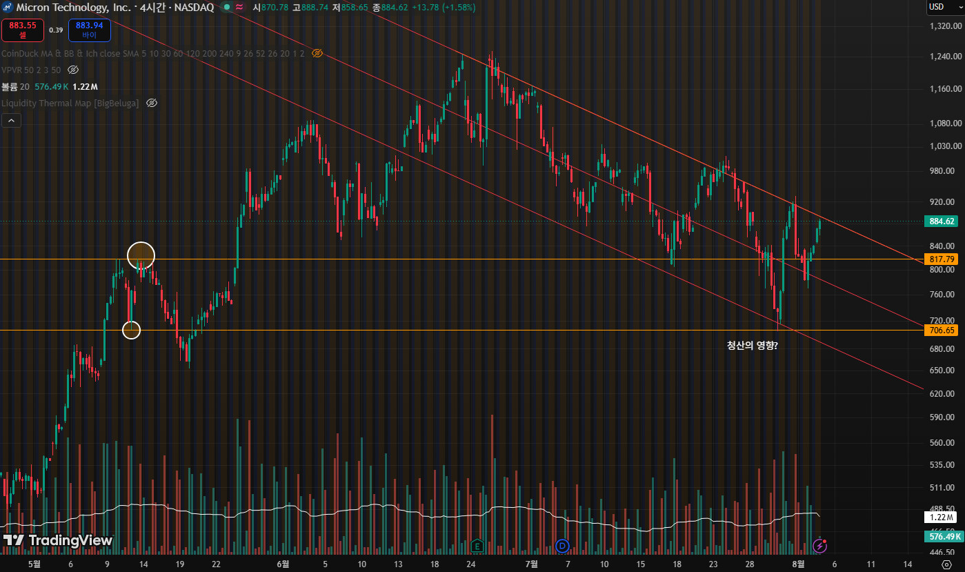Click the Micron Technology, Inc. symbol title
Screen dimensions: 965x572
tap(75, 7)
